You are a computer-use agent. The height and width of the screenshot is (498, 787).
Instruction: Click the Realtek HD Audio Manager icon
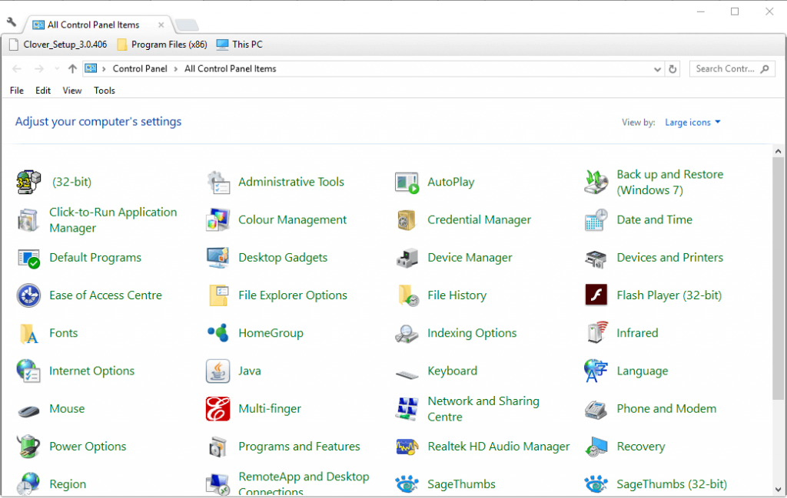[407, 447]
